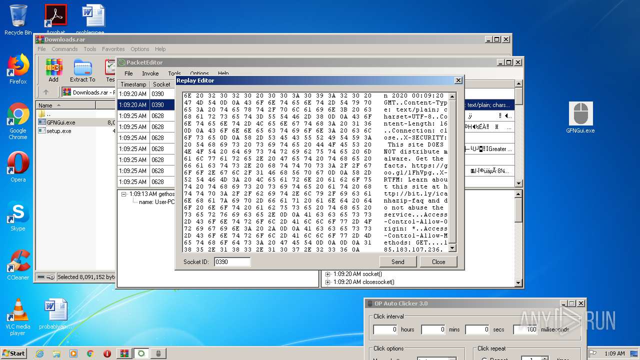
Task: Open the File menu in WinRAR
Action: (42, 49)
